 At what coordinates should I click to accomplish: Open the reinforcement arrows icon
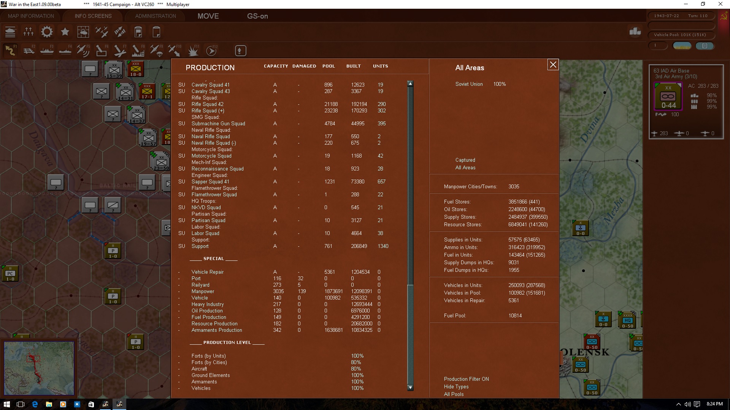tap(120, 32)
